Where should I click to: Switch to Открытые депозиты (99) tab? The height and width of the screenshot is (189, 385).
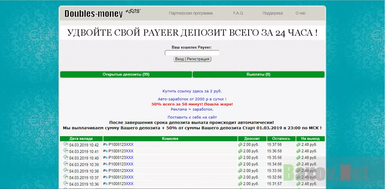pos(126,74)
